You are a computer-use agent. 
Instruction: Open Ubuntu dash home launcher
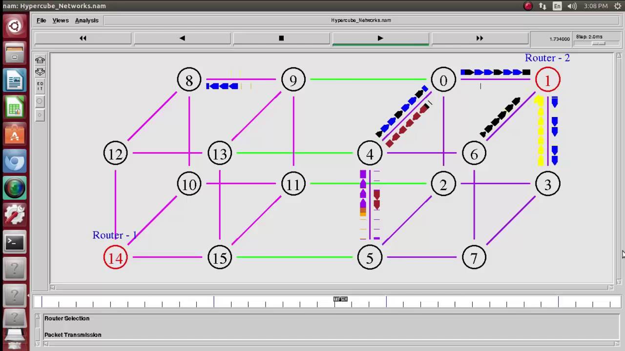15,26
